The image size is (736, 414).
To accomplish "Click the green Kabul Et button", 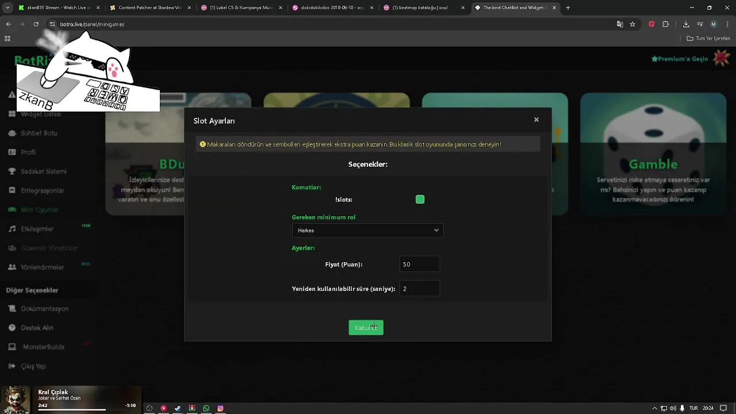I will [366, 327].
